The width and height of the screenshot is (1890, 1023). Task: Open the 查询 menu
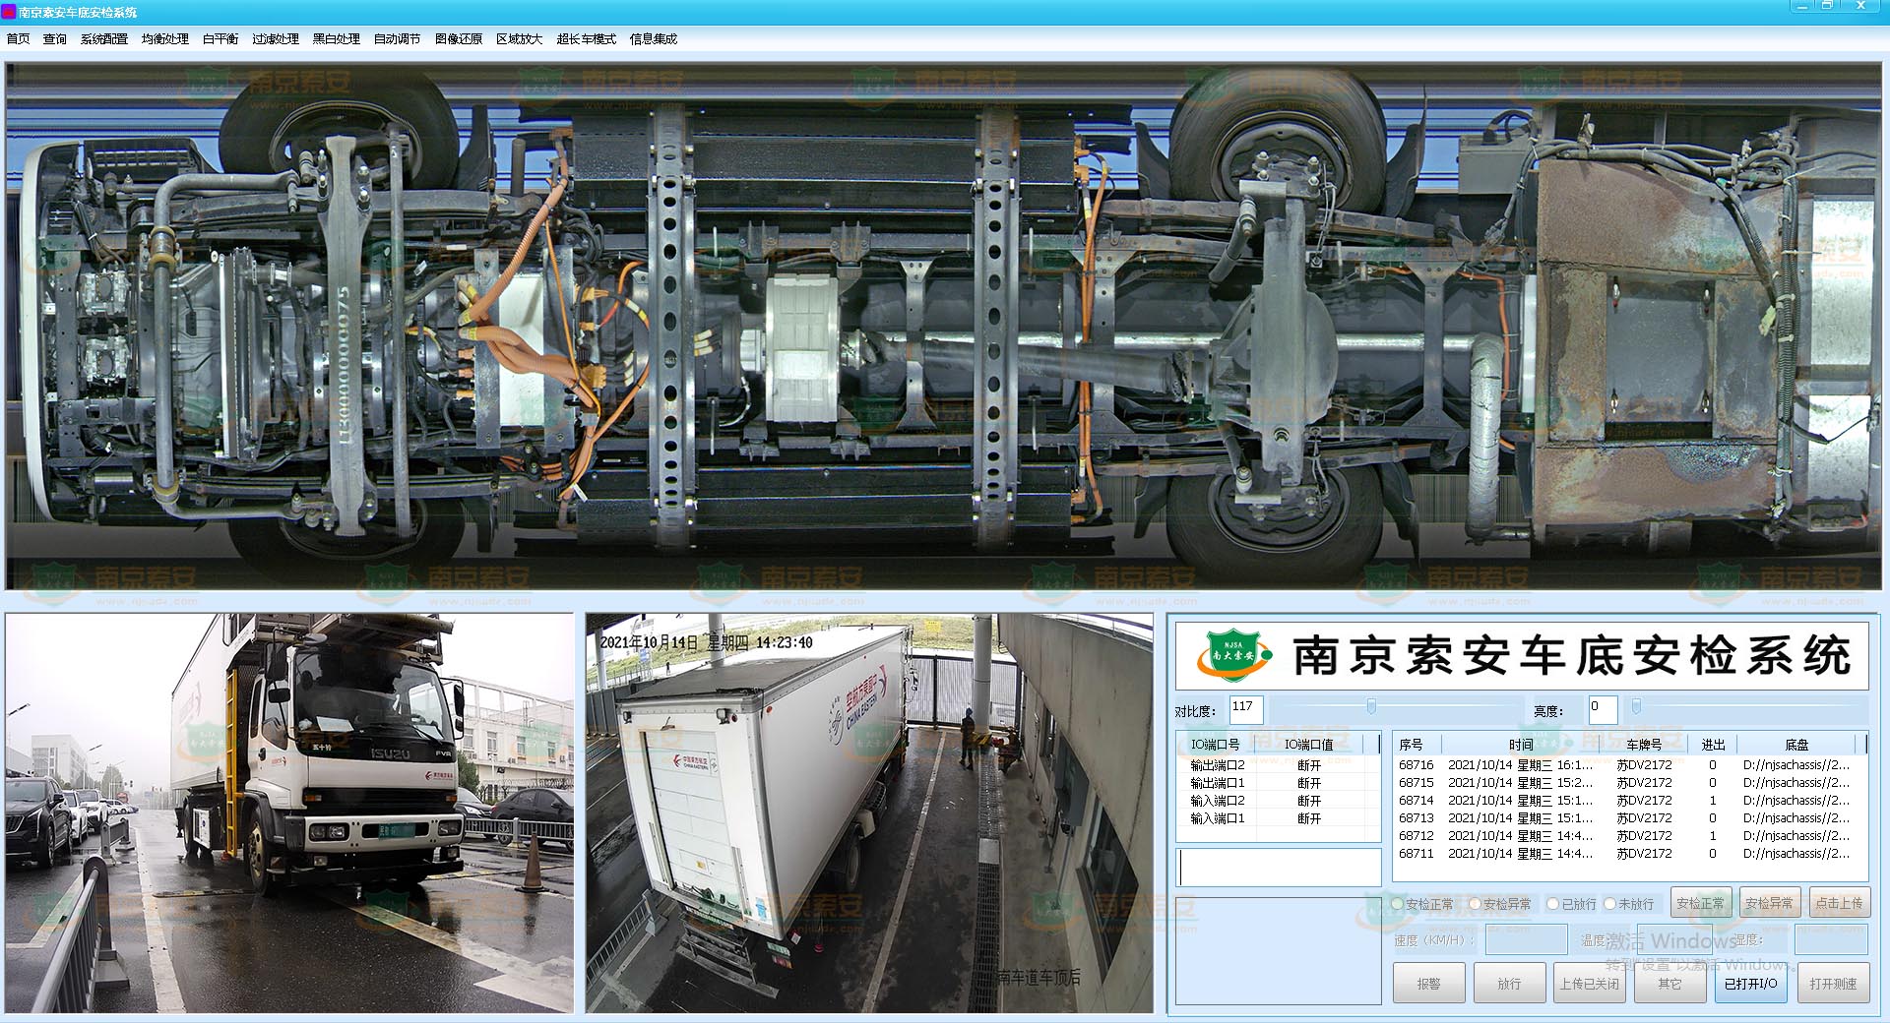pyautogui.click(x=55, y=39)
